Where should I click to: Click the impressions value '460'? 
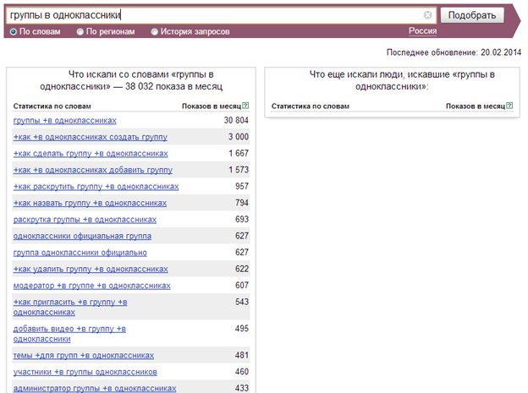[242, 371]
